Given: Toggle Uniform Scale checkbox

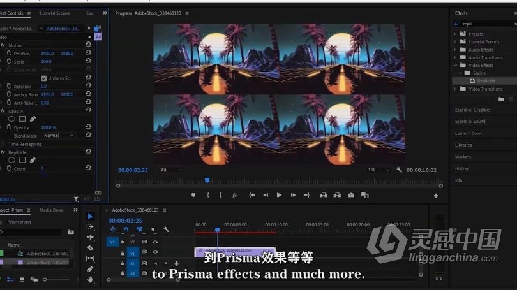Looking at the screenshot, I should pyautogui.click(x=43, y=78).
